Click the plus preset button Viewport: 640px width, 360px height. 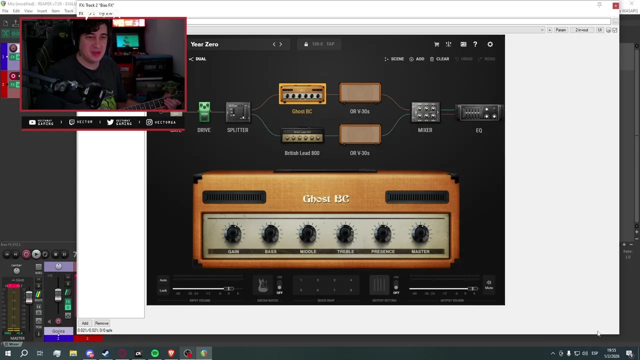(549, 30)
